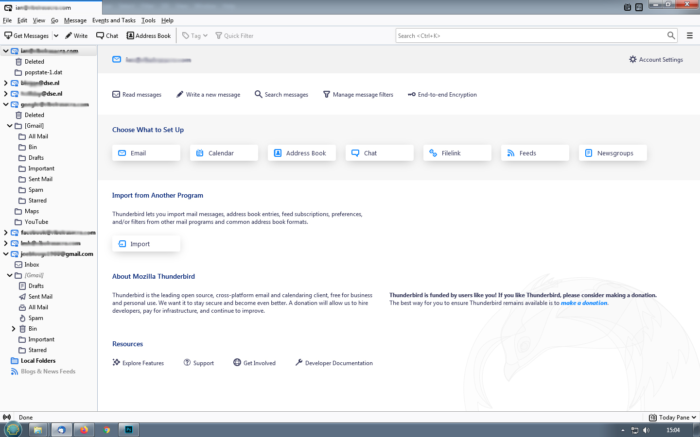Open Get Involved resource link
The width and height of the screenshot is (700, 437).
tap(254, 363)
